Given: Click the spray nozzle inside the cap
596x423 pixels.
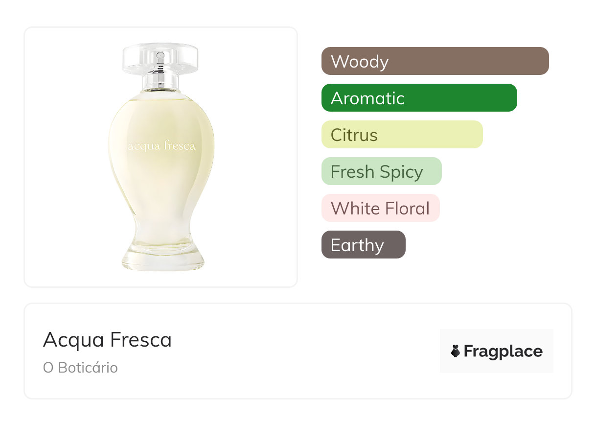Looking at the screenshot, I should coord(160,55).
